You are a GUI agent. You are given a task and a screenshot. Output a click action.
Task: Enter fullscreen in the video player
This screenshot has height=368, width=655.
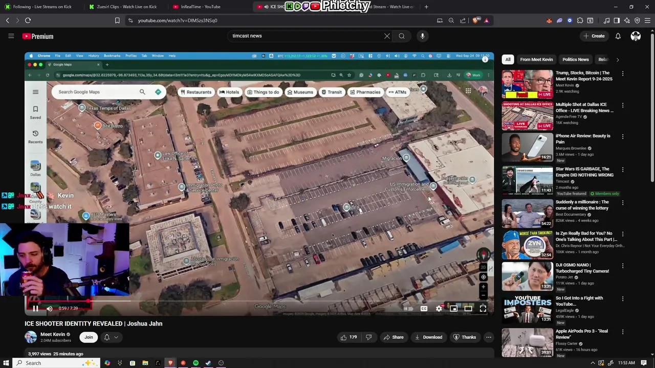coord(483,308)
